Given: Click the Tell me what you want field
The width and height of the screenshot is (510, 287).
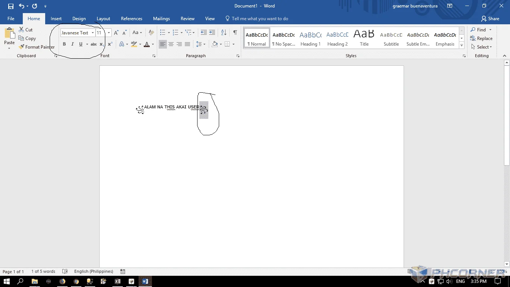Looking at the screenshot, I should pos(257,19).
